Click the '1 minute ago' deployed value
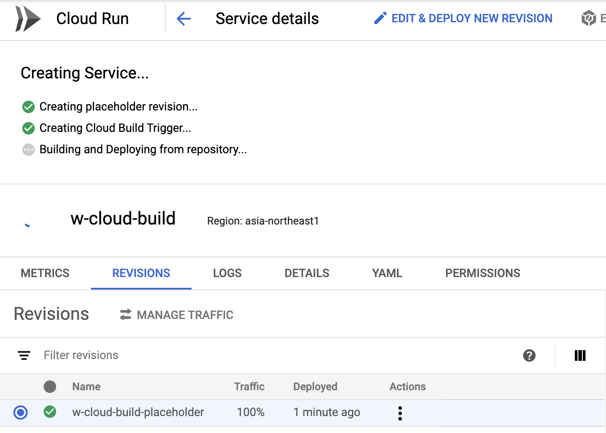The height and width of the screenshot is (433, 606). point(327,413)
